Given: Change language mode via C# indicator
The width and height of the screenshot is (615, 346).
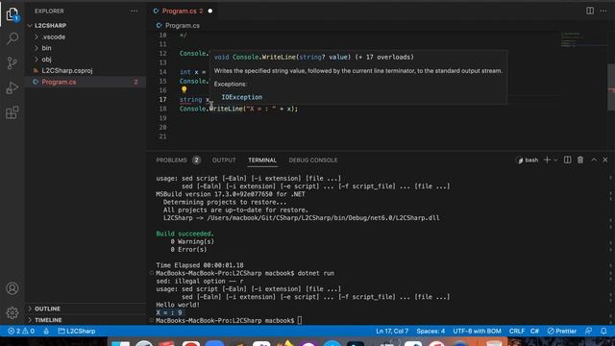Looking at the screenshot, I should (534, 331).
